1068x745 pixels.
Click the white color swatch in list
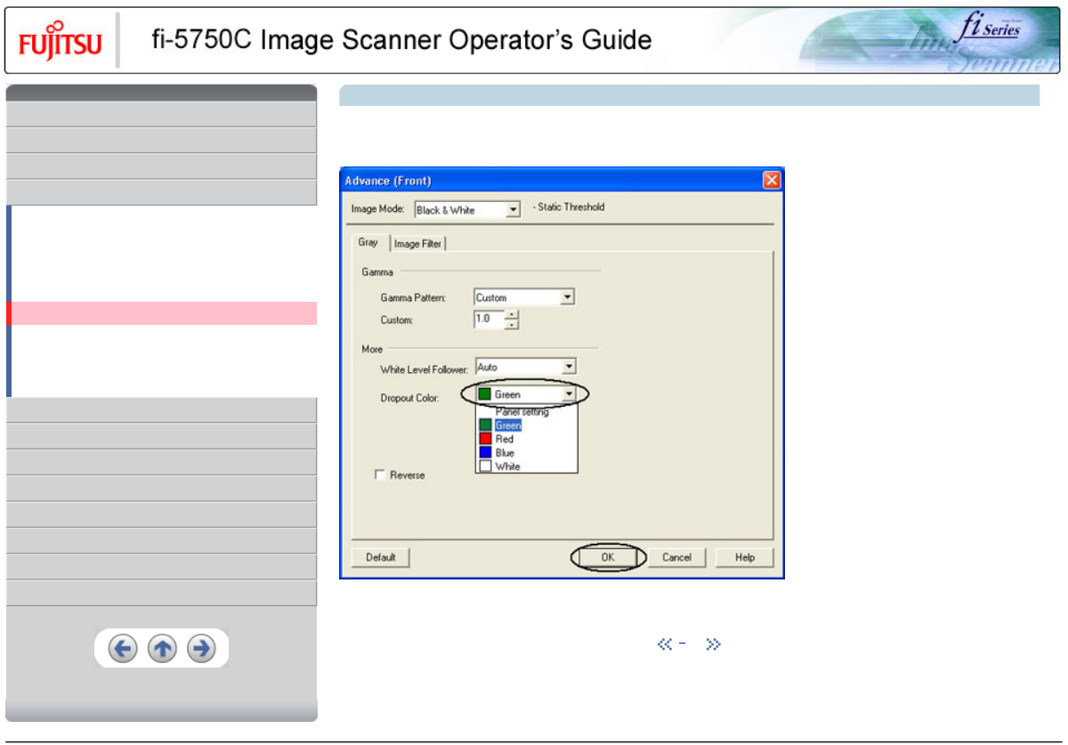485,466
